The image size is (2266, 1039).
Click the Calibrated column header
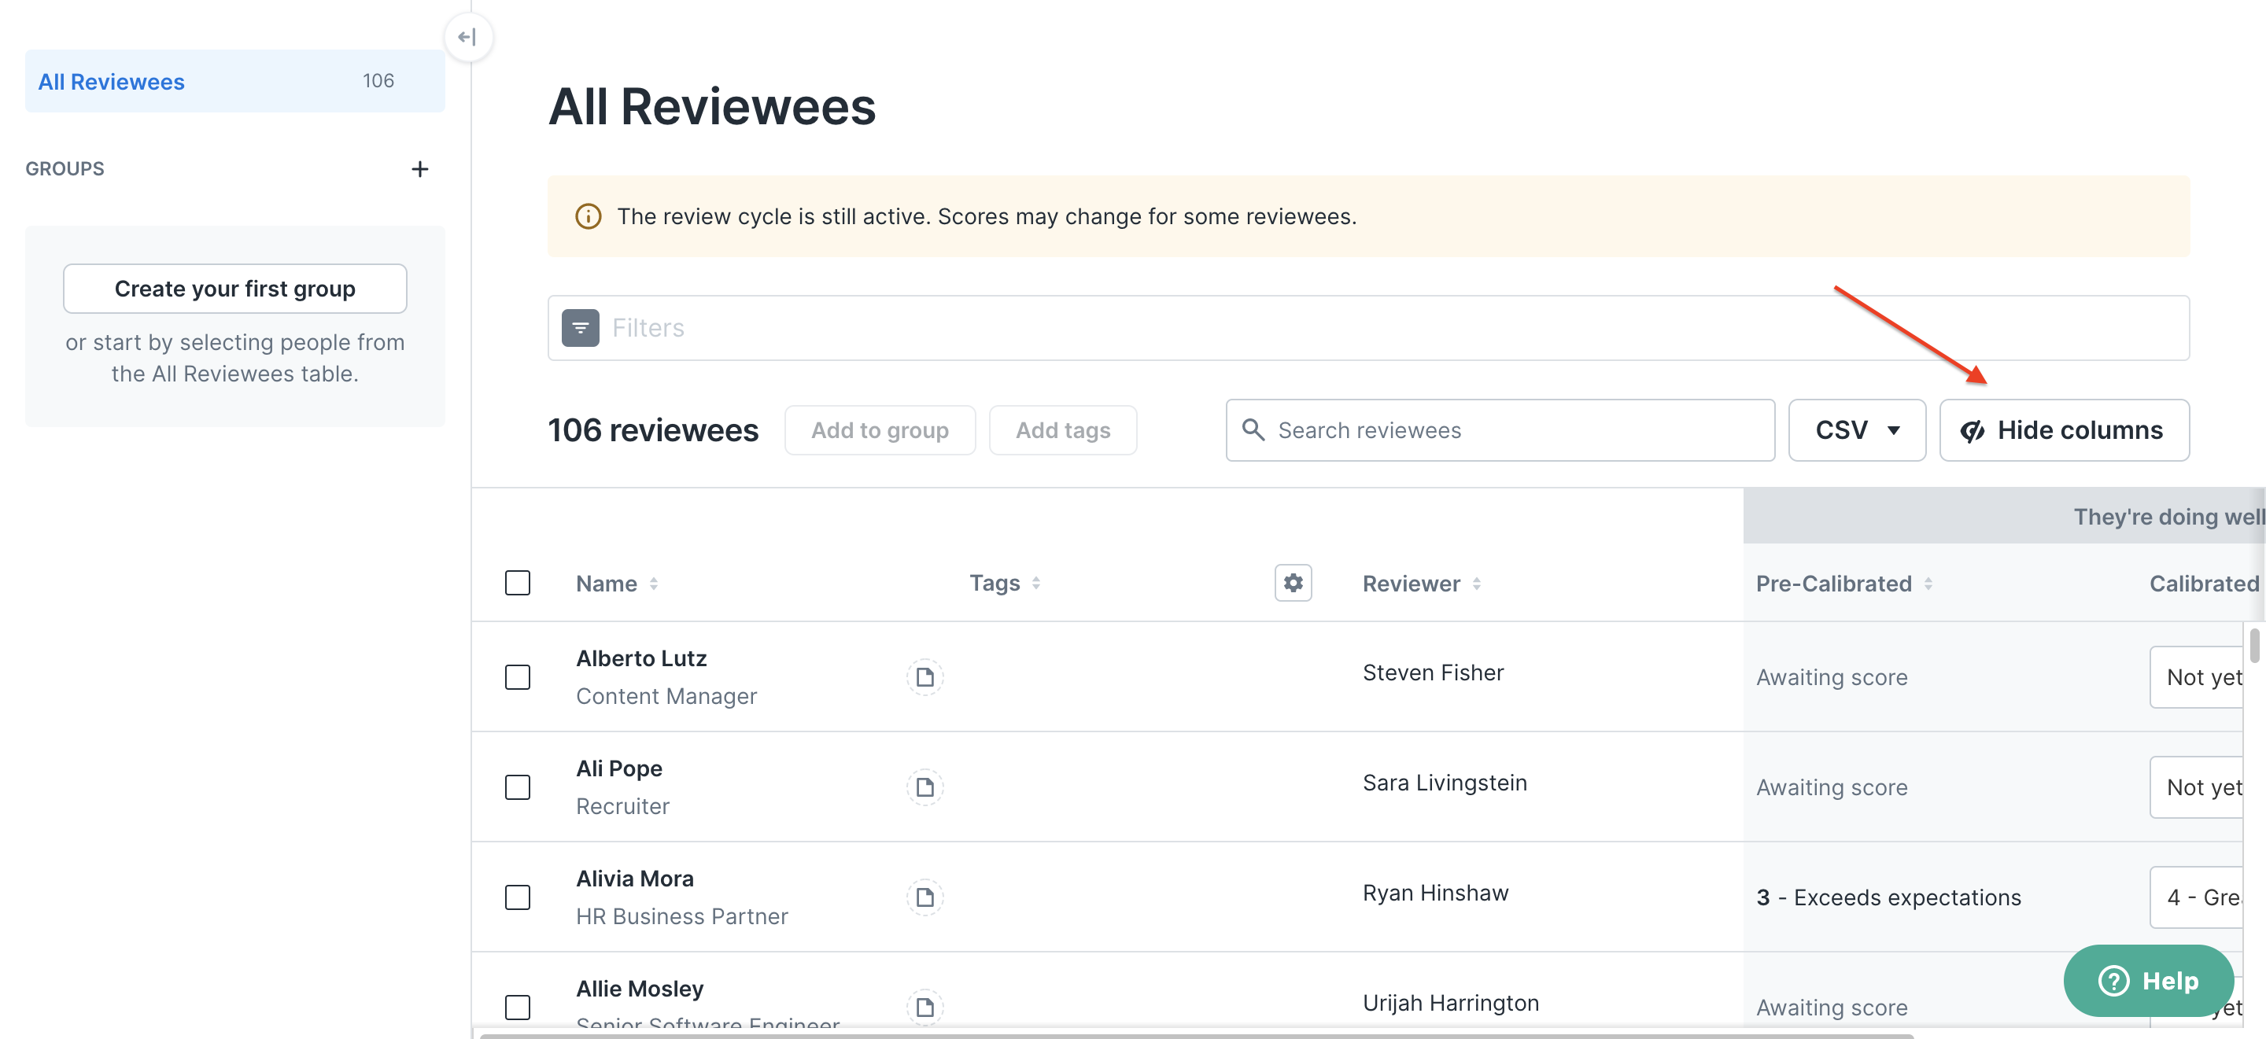2204,584
